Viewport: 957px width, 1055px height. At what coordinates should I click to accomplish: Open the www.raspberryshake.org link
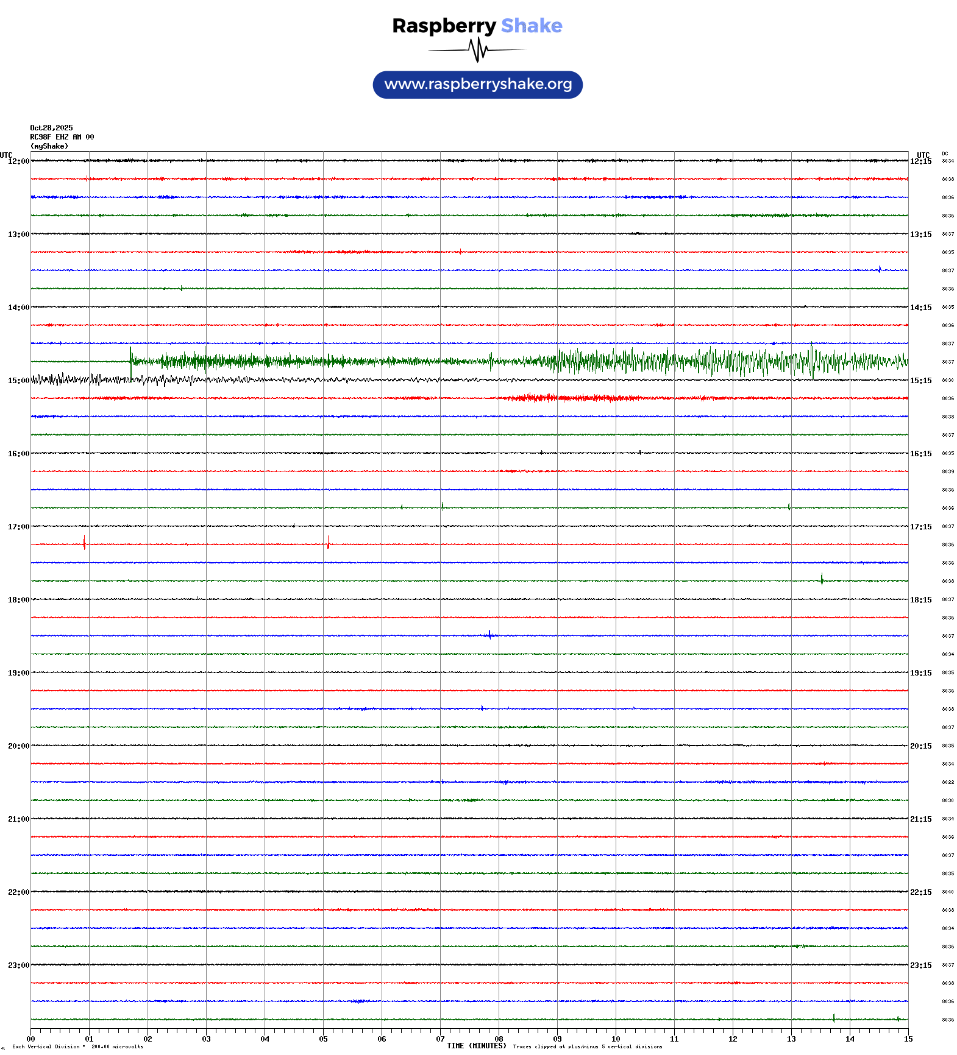(478, 85)
